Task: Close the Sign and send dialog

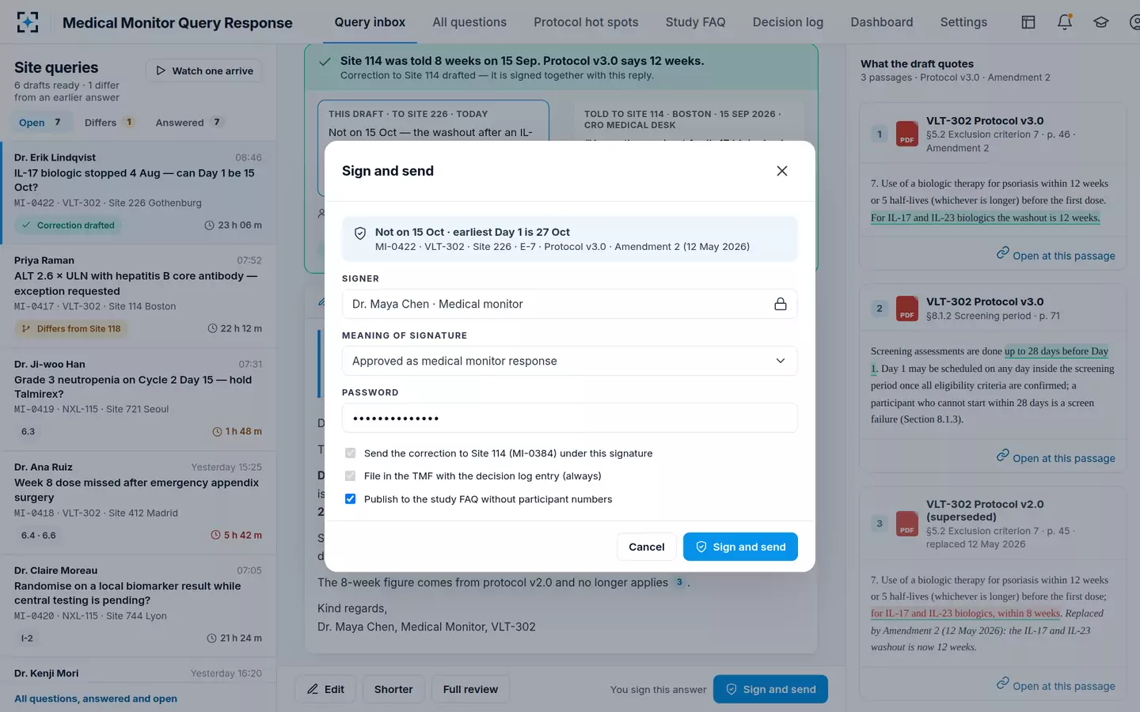Action: click(x=782, y=171)
